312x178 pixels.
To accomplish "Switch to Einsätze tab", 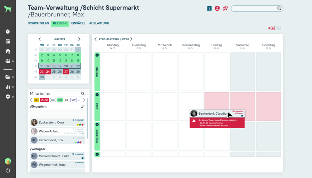I will click(78, 23).
